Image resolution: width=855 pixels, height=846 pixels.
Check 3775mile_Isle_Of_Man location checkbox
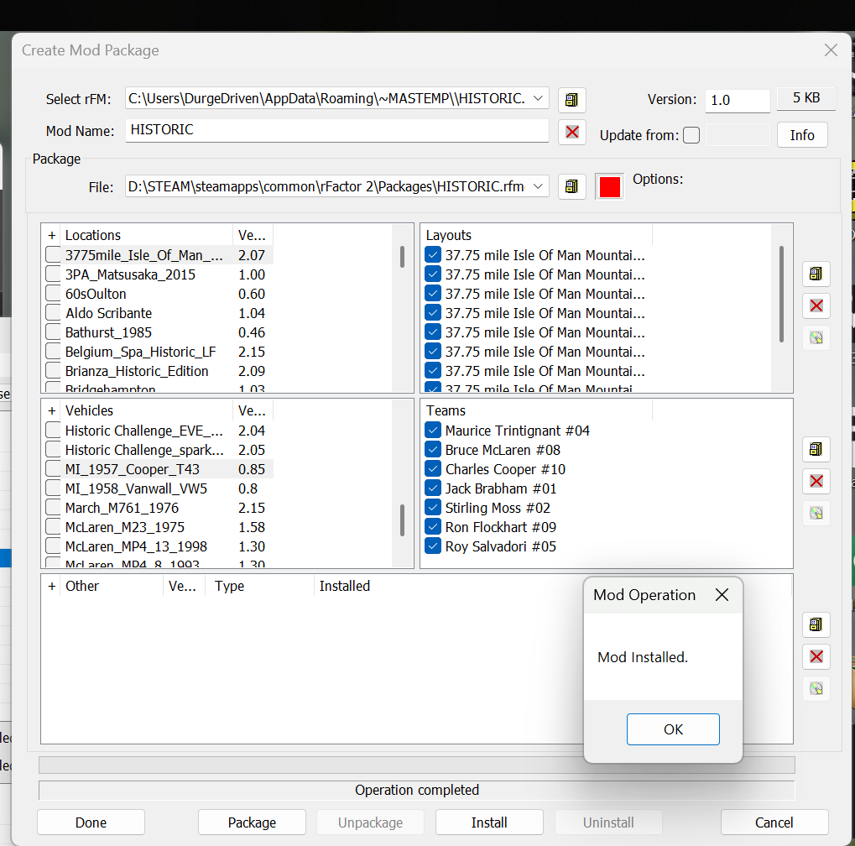(x=53, y=255)
